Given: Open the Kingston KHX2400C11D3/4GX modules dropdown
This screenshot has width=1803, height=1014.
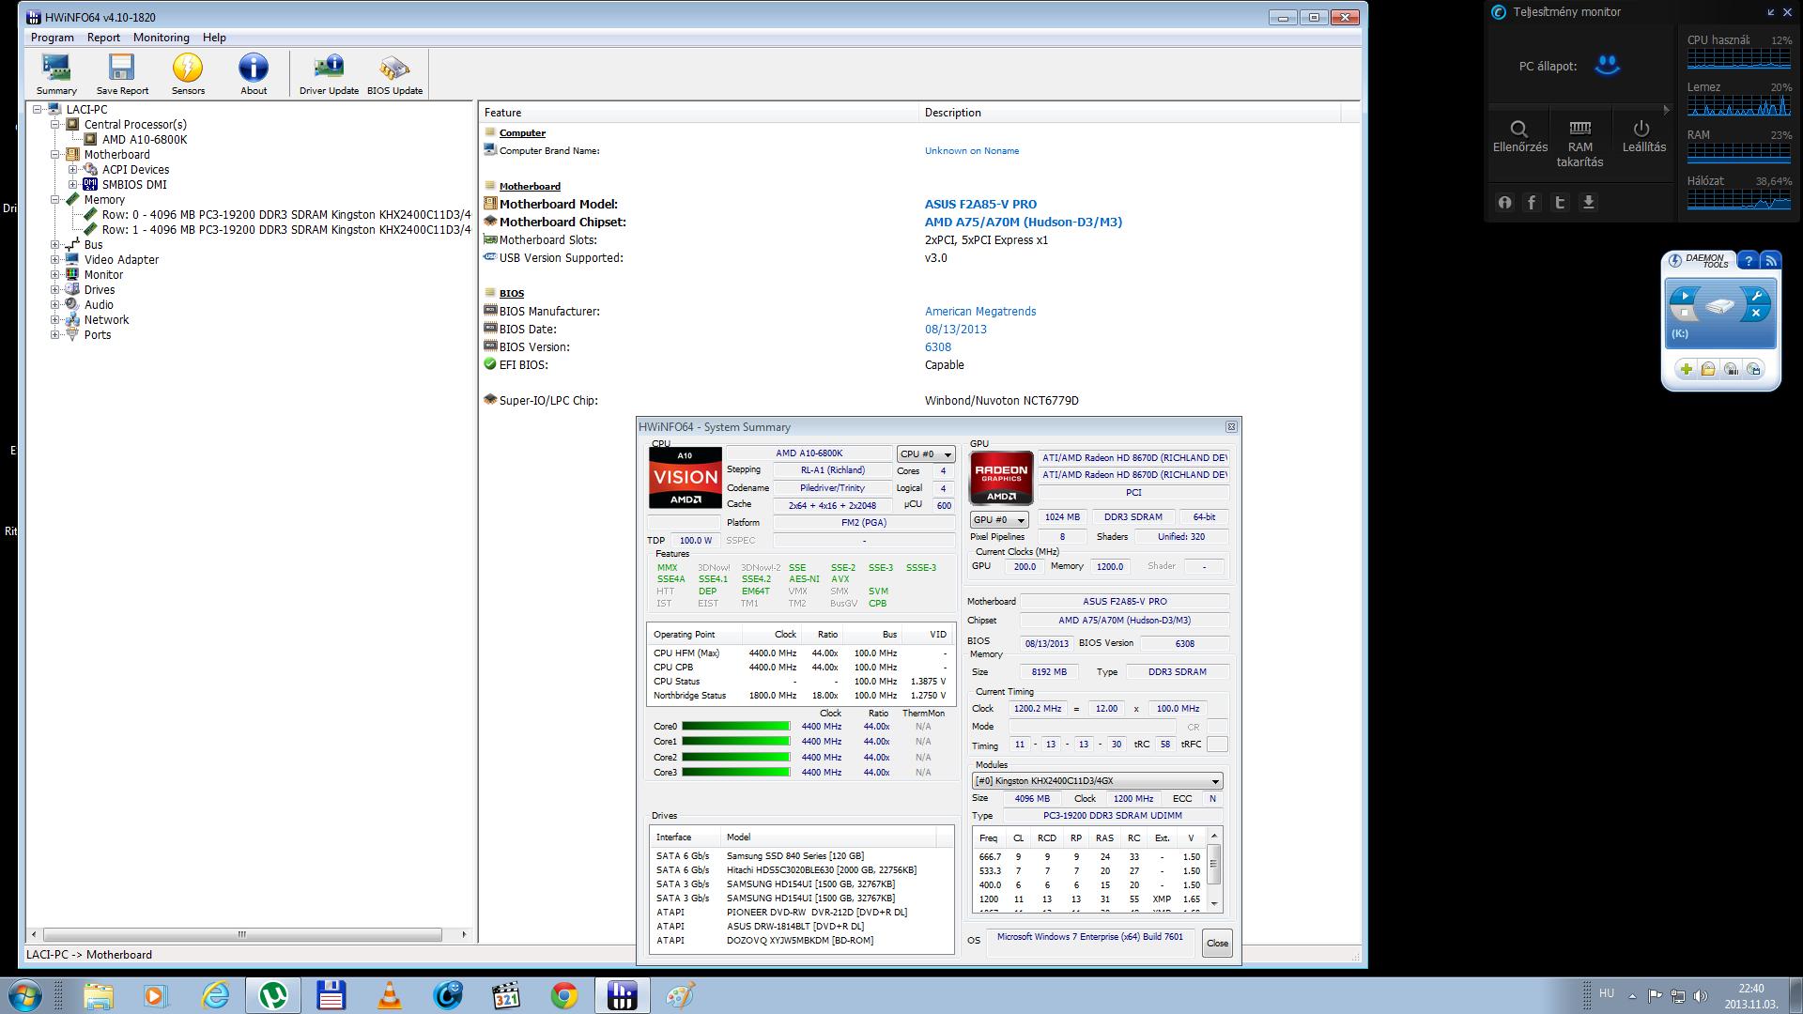Looking at the screenshot, I should tap(1097, 781).
